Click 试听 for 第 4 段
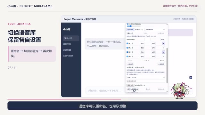Viewport: 205px width, 115px height. click(x=153, y=57)
